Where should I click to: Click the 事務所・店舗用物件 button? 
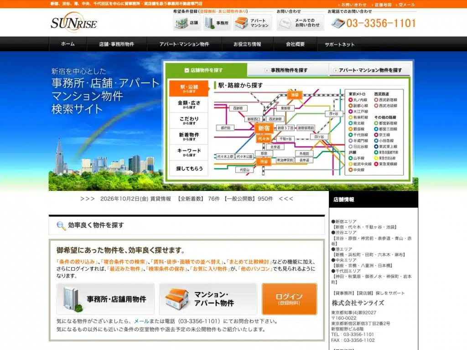[105, 299]
